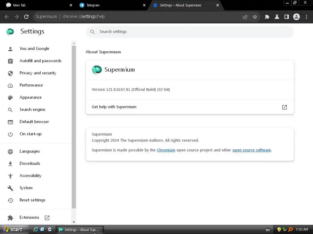Click the power icon for On start-up
The width and height of the screenshot is (313, 234).
[x=10, y=134]
